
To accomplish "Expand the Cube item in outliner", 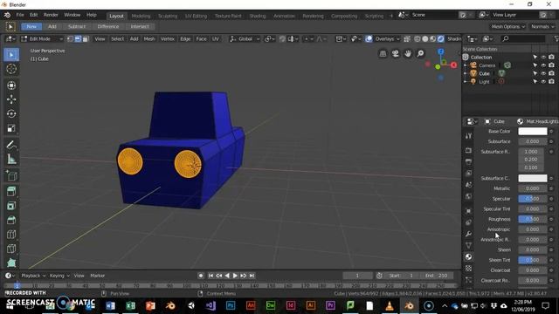I will click(x=466, y=73).
